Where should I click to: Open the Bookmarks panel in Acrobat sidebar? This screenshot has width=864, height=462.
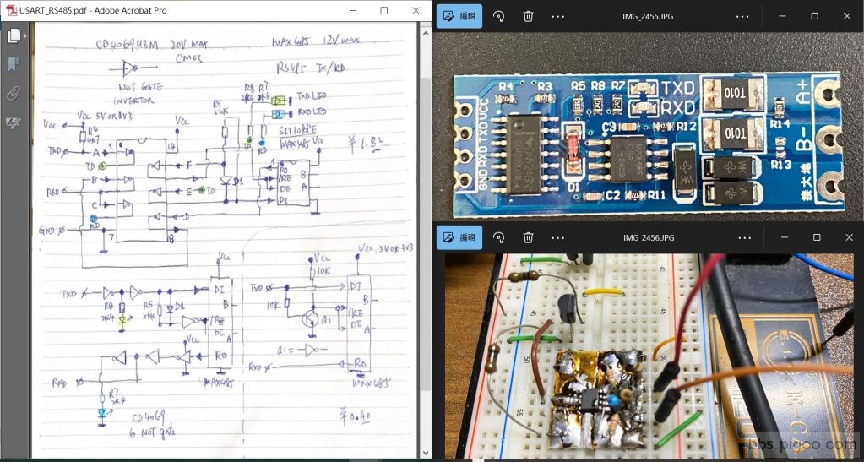[14, 65]
